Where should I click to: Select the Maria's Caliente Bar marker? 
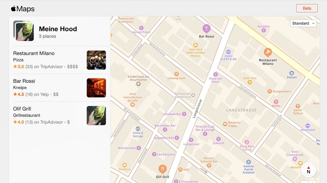(209, 165)
